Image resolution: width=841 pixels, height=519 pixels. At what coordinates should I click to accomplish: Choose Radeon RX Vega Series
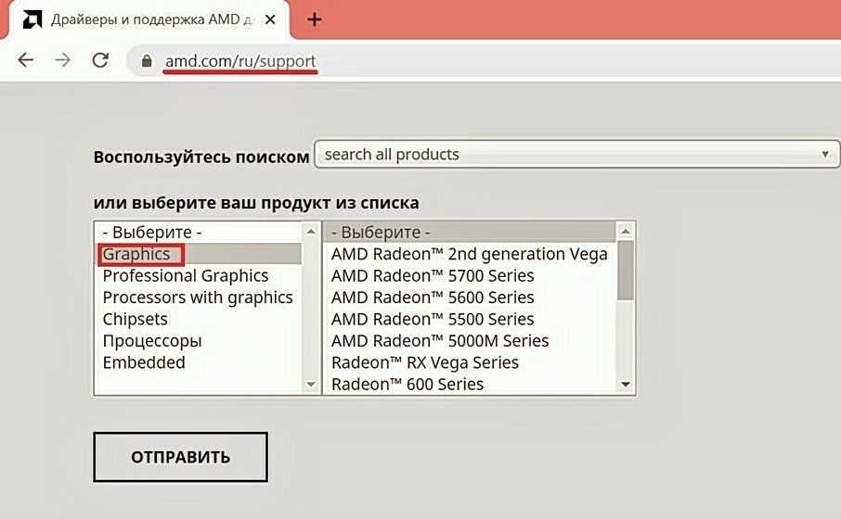click(x=424, y=362)
